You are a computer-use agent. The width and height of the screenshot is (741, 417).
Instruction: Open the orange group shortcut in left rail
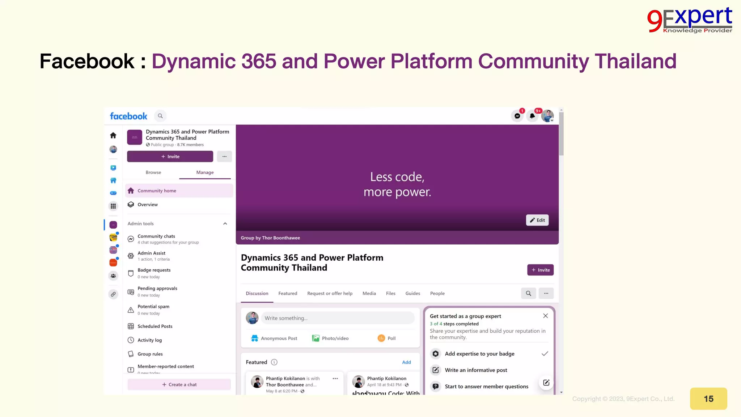coord(113,263)
